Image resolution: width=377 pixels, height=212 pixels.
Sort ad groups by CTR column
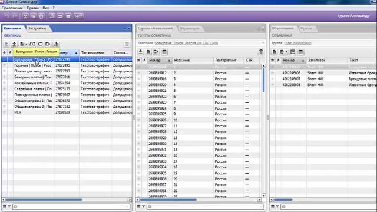(x=252, y=60)
